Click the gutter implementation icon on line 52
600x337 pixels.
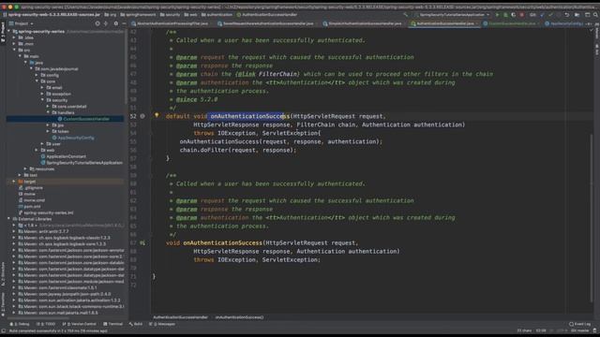(x=142, y=116)
